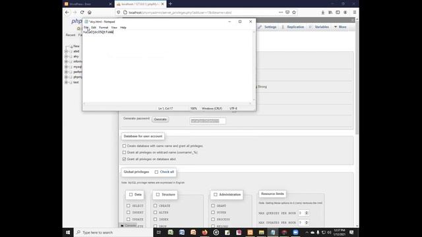This screenshot has width=422, height=237.
Task: Tick the Global privileges 'Check all' box
Action: coord(156,172)
